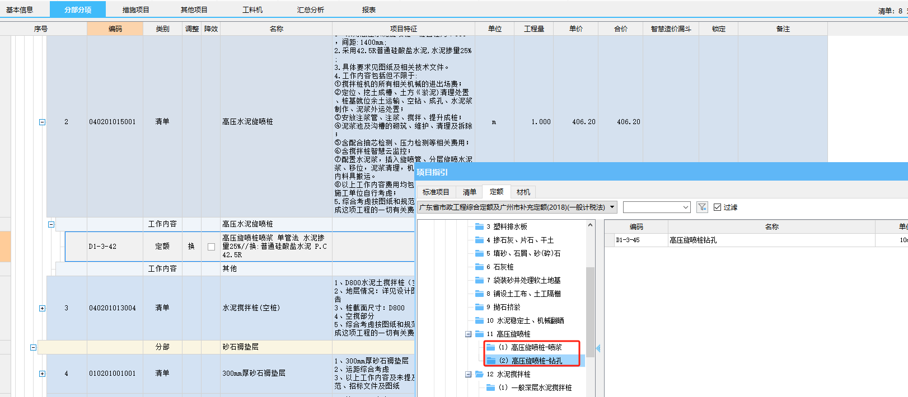Collapse the 砂石褥垫层 section

(x=33, y=347)
